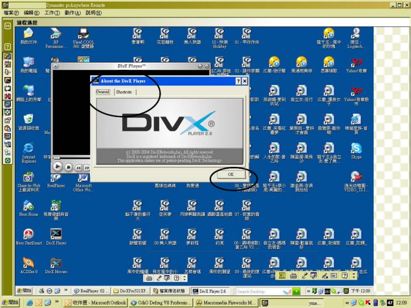Open the 編輯(E) menu
411x308 pixels.
[x=31, y=12]
